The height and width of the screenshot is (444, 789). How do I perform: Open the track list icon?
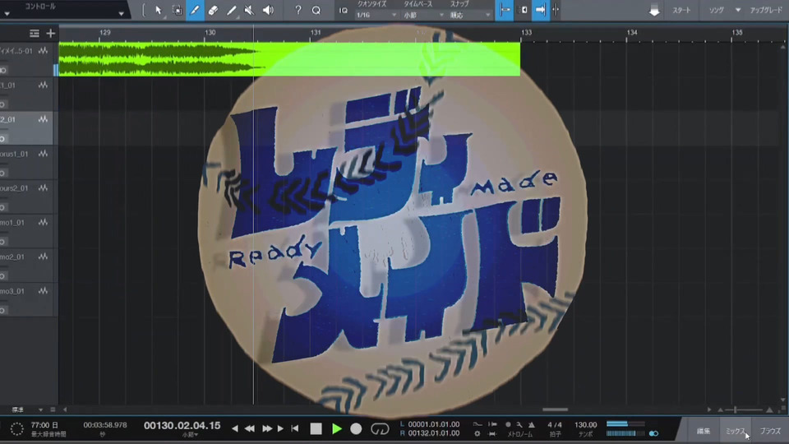point(35,33)
